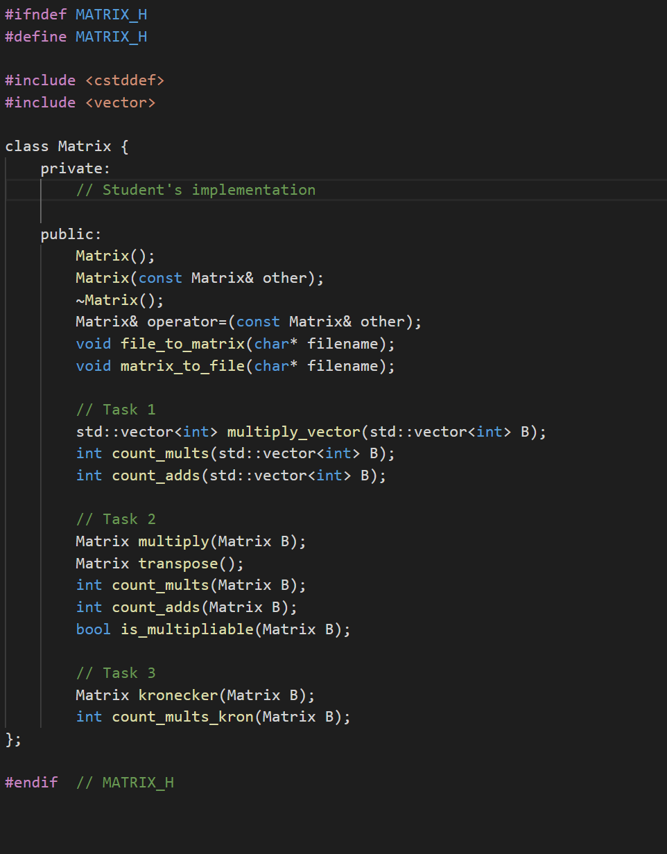Click the closing '};' of the class
The height and width of the screenshot is (854, 667).
click(x=13, y=739)
